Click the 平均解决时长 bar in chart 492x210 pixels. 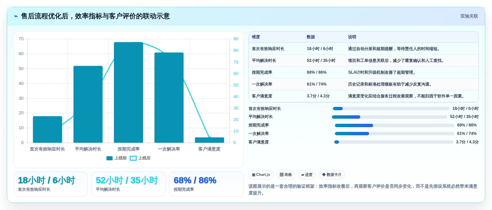pyautogui.click(x=88, y=104)
